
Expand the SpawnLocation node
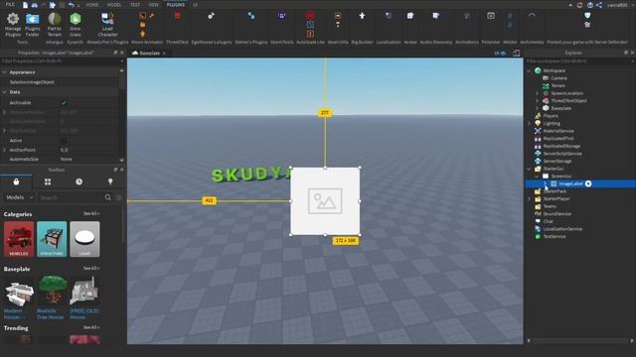[537, 93]
